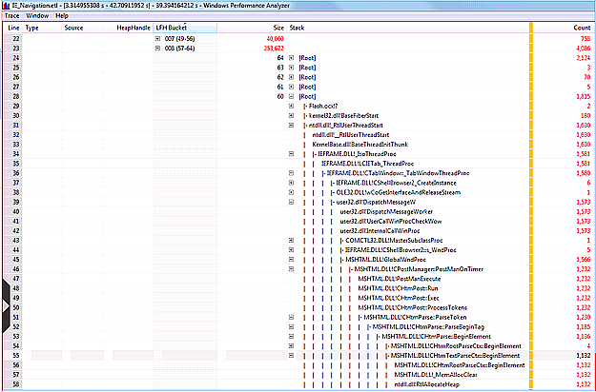Open the Help menu
Screen dimensions: 596x392
(x=62, y=16)
